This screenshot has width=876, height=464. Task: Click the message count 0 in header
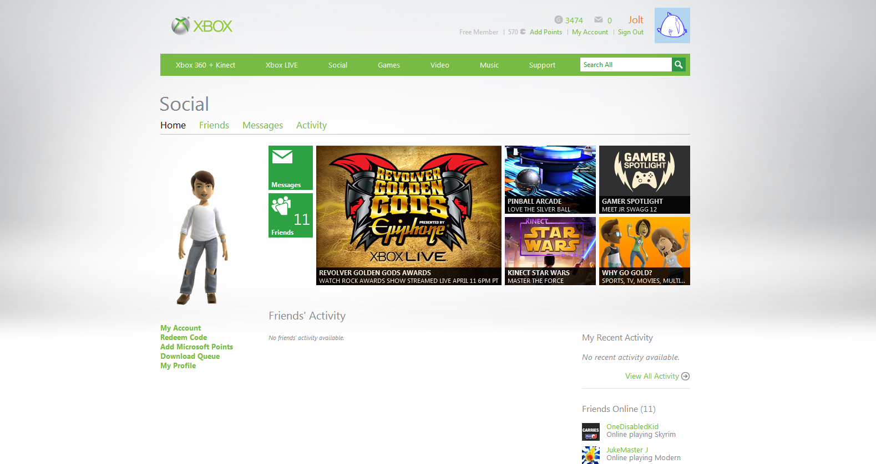point(610,20)
